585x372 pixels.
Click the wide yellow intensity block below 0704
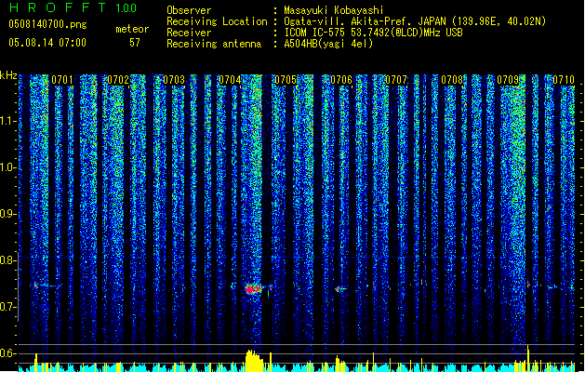click(254, 361)
